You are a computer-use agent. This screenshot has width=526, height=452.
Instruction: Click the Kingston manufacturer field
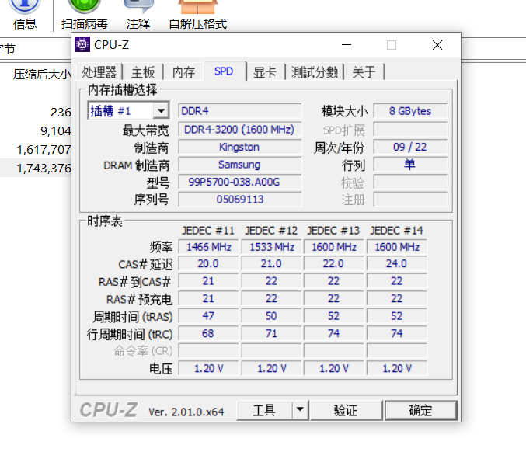(240, 147)
